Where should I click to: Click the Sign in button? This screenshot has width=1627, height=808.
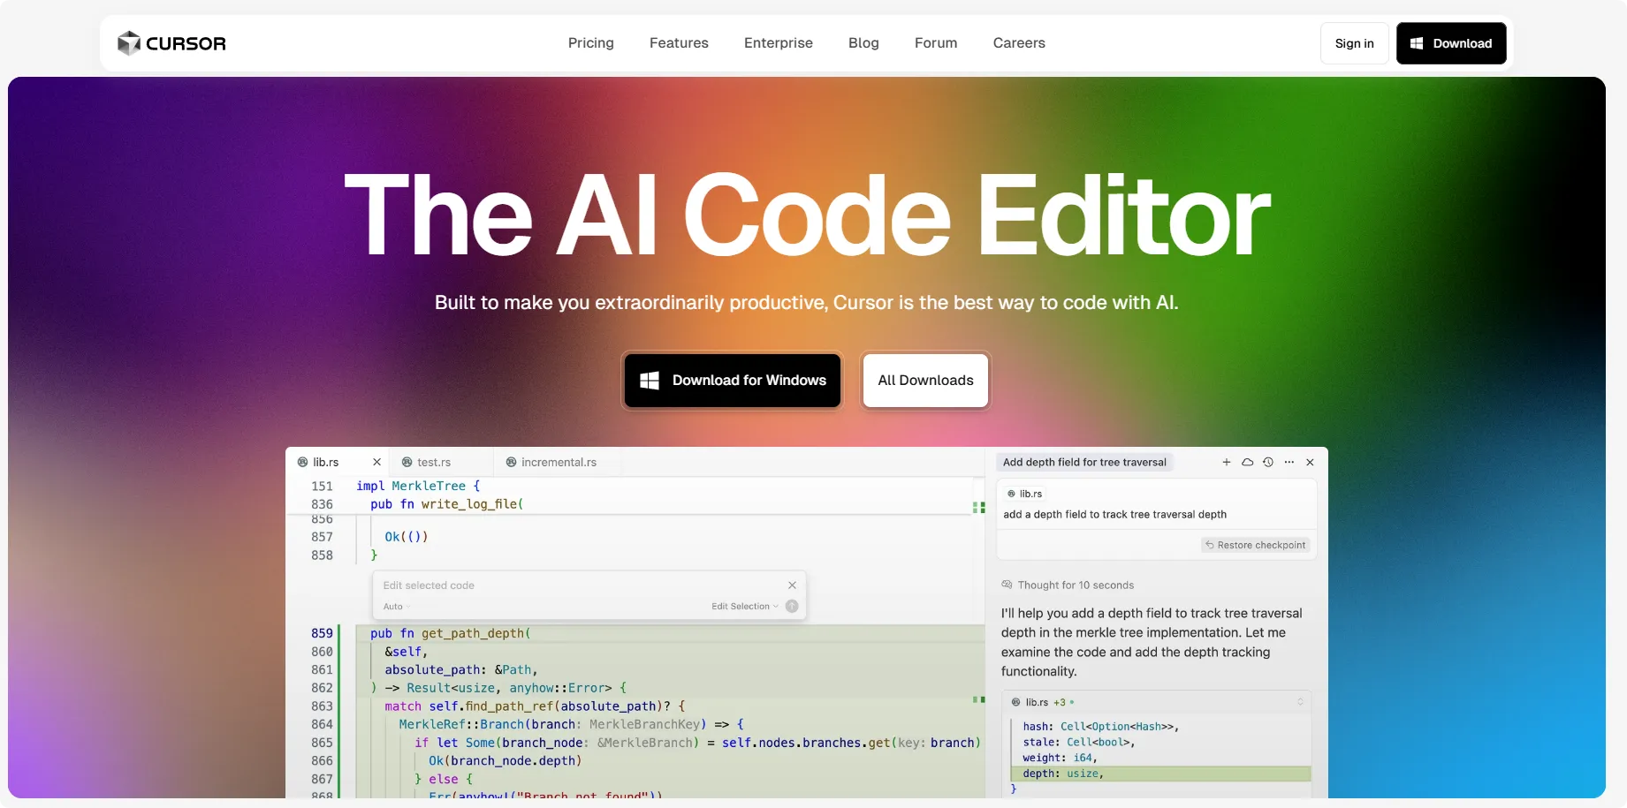(x=1354, y=43)
